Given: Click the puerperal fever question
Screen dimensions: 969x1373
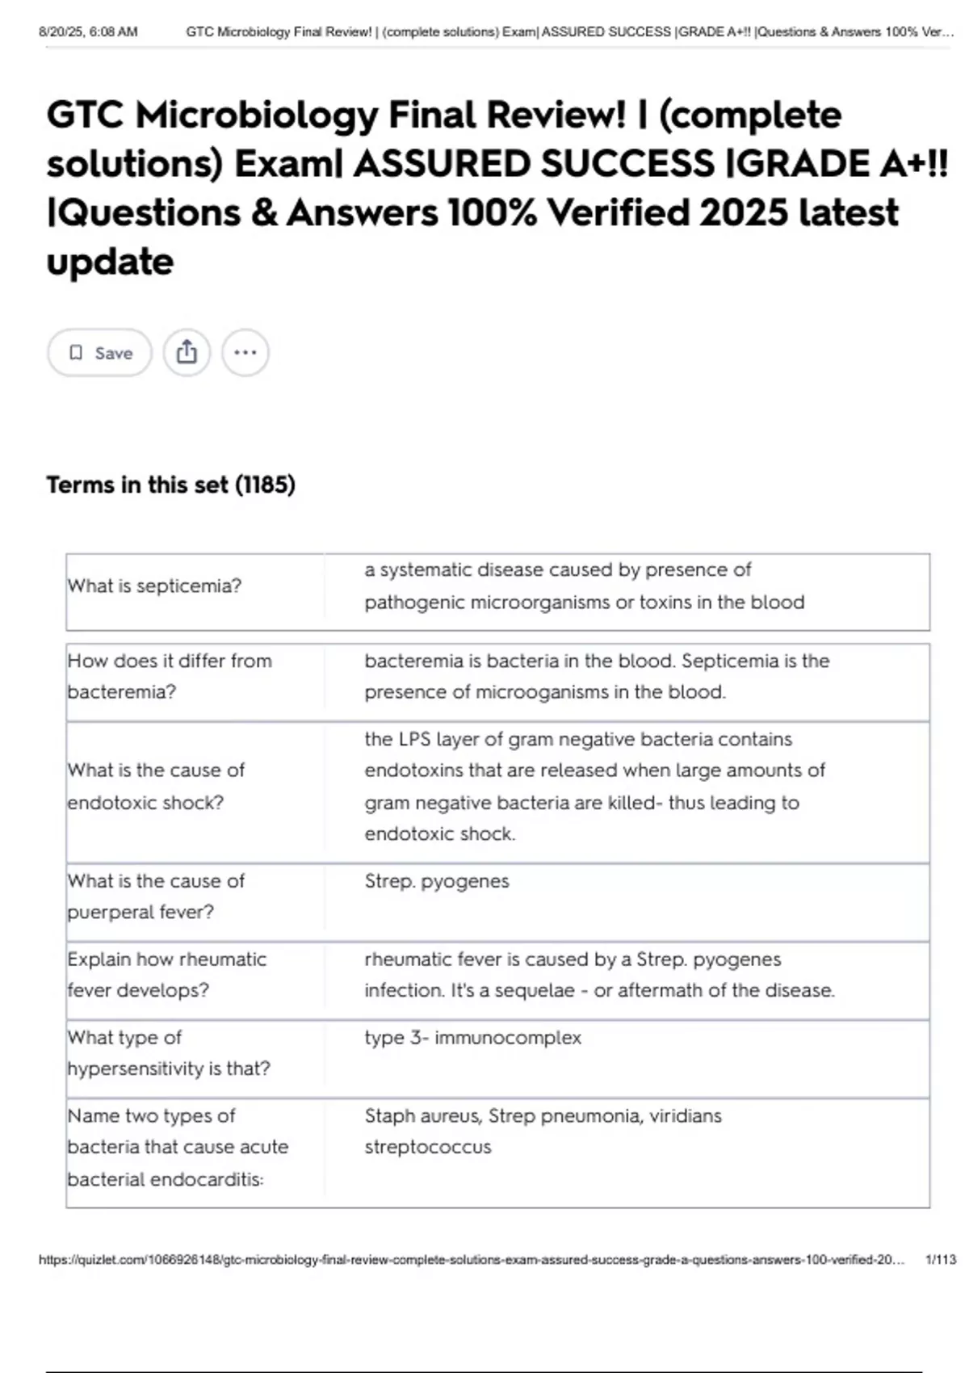Looking at the screenshot, I should point(156,896).
